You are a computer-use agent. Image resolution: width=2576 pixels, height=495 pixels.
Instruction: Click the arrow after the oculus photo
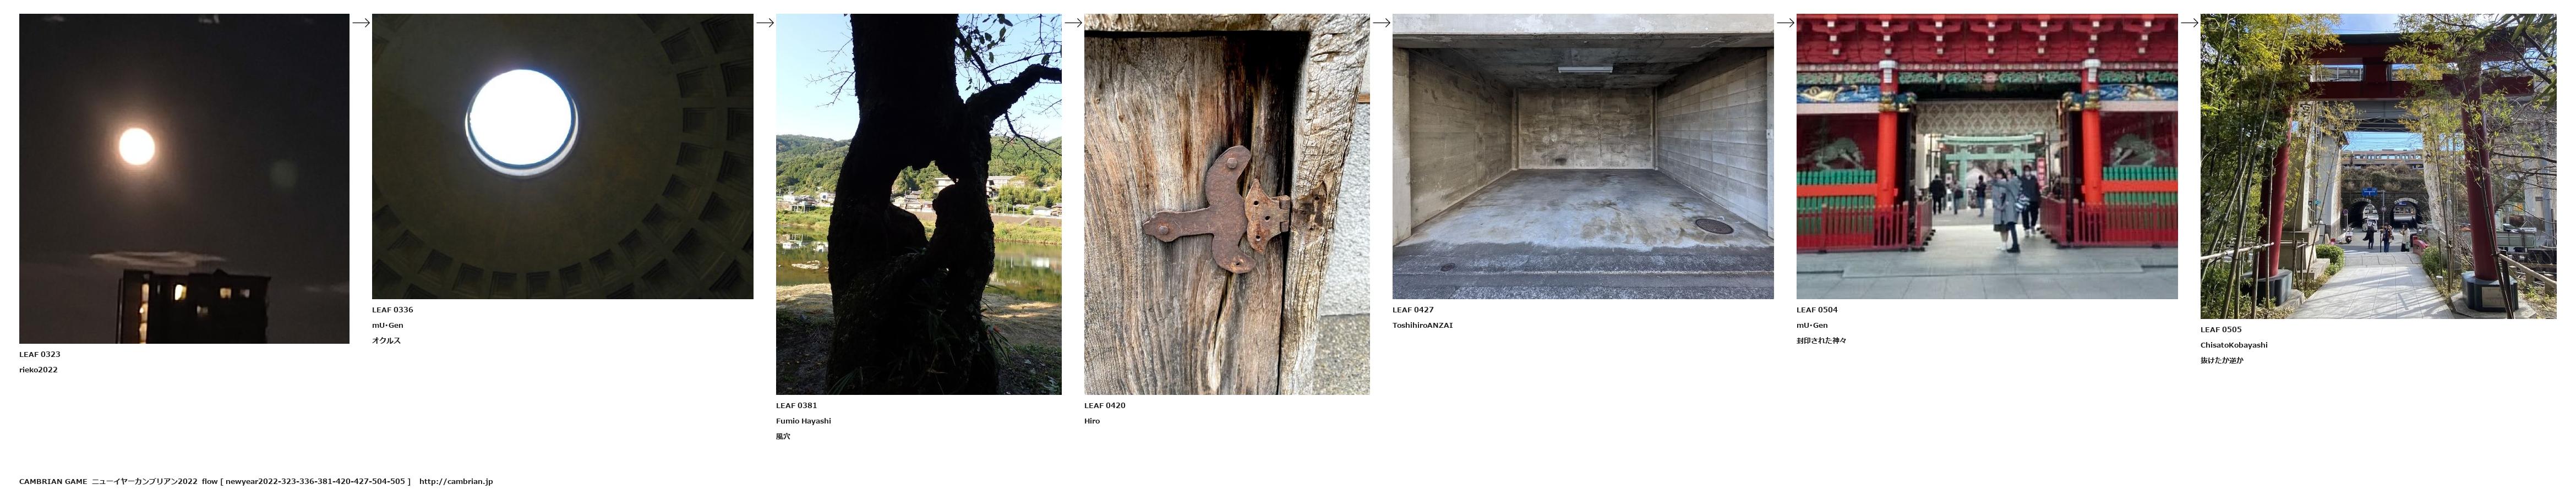765,23
